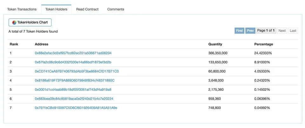Image resolution: width=305 pixels, height=128 pixels.
Task: Open address 0xCD741CeA97B7406793dAb5F3be8684CfD17B71C0
Action: [77, 71]
